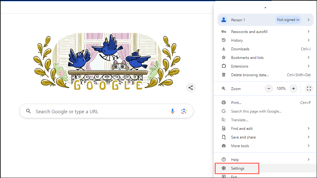Click the voice search microphone icon
Screen dimensions: 317x178
(x=173, y=111)
